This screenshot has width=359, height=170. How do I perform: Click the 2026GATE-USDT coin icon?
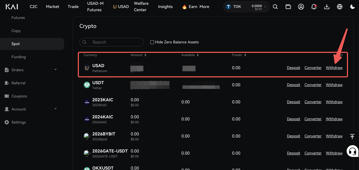pos(87,153)
